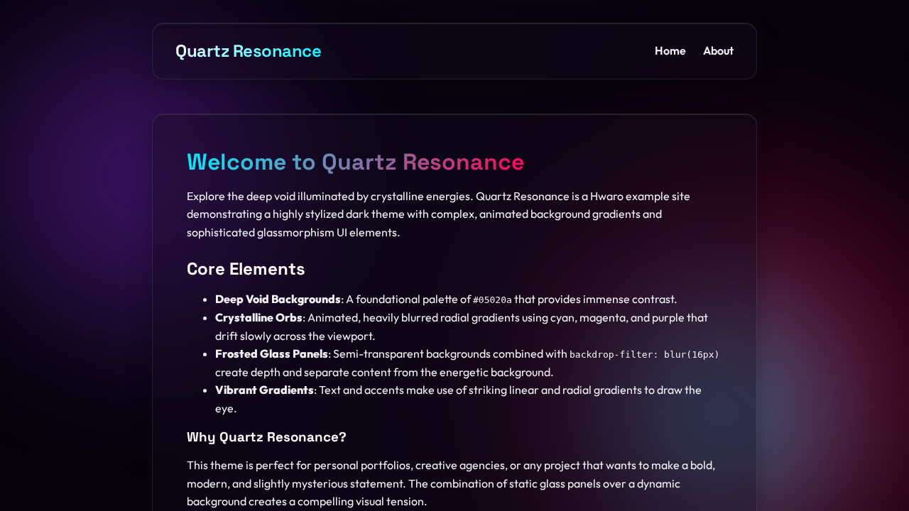Screen dimensions: 909x511
Task: Click the paragraph starting 'This theme is perfect'
Action: (x=454, y=483)
